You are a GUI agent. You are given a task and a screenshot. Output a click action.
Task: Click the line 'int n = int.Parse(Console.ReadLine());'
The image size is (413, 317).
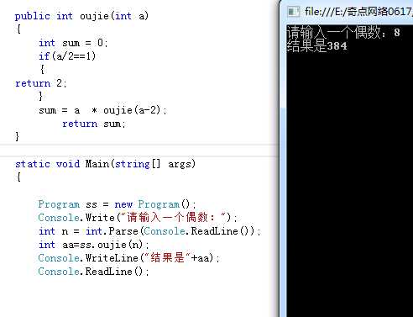tap(149, 231)
